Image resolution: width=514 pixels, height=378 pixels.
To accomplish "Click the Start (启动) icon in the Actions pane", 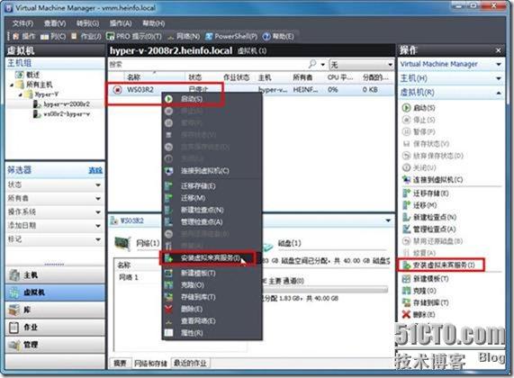I will tap(406, 107).
